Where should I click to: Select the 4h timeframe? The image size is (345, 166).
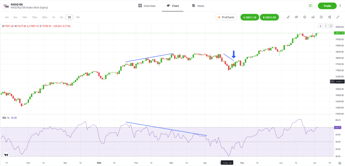[61, 17]
